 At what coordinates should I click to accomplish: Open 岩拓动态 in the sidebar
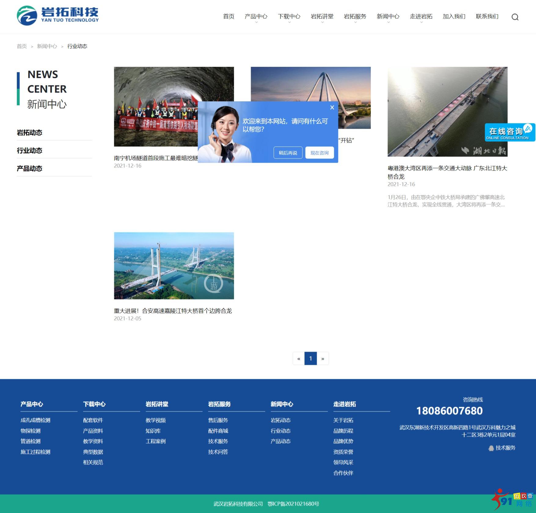coord(30,132)
